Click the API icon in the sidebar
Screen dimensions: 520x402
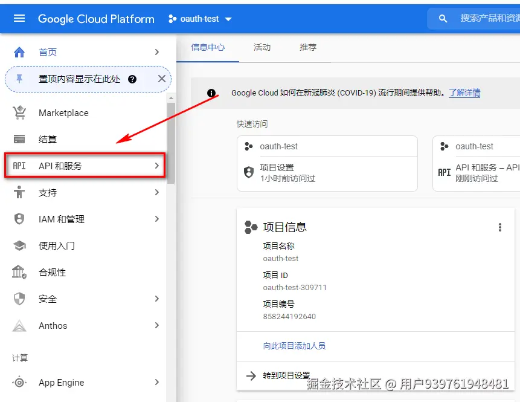click(19, 166)
